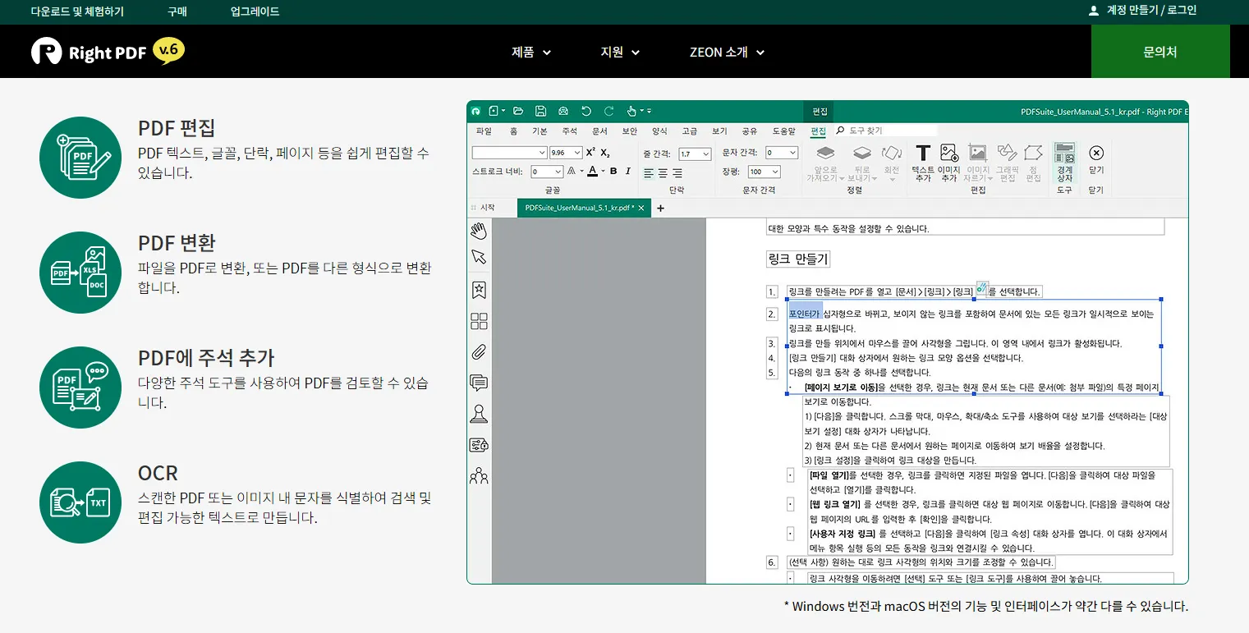The height and width of the screenshot is (633, 1249).
Task: Click the 점 편집 point edit tool
Action: tap(1033, 163)
